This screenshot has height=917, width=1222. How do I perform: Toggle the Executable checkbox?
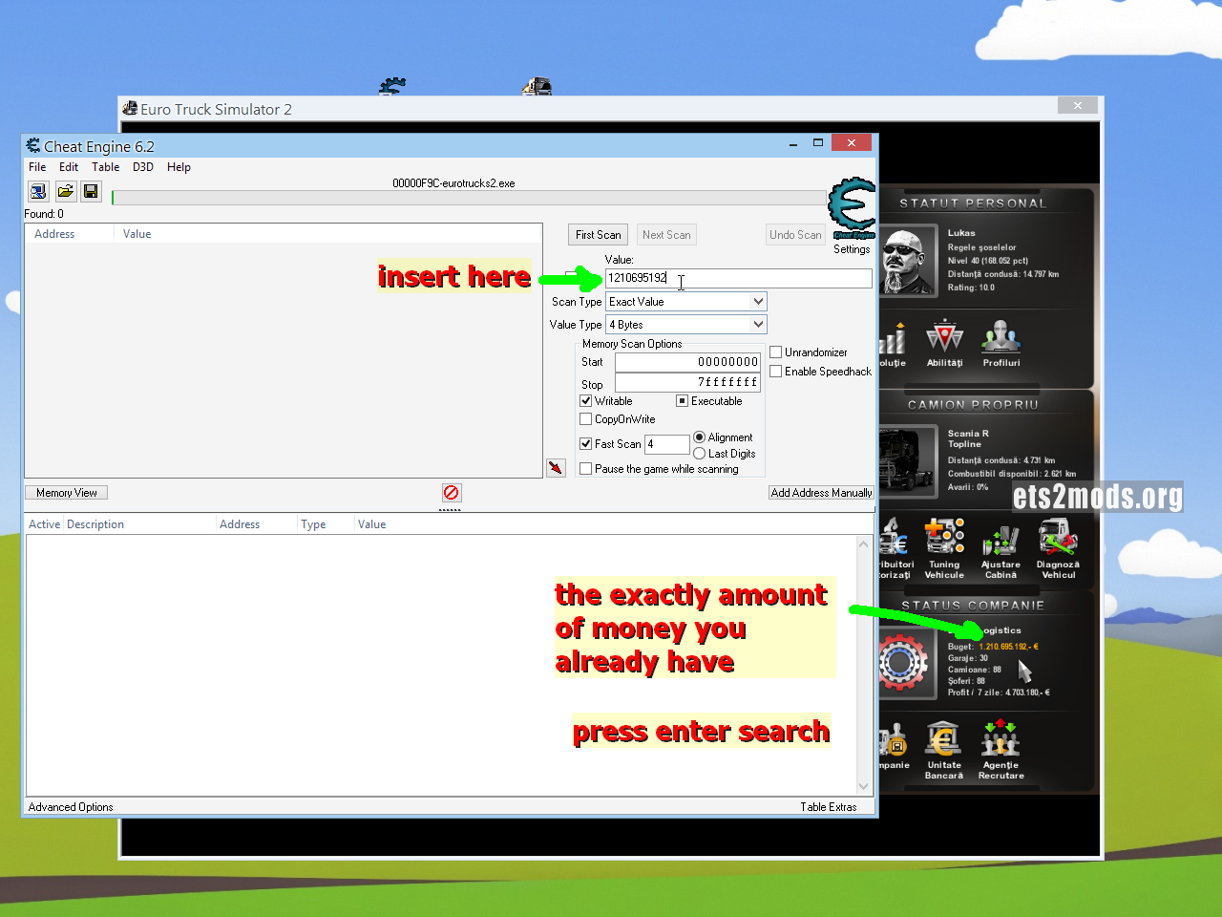point(682,401)
